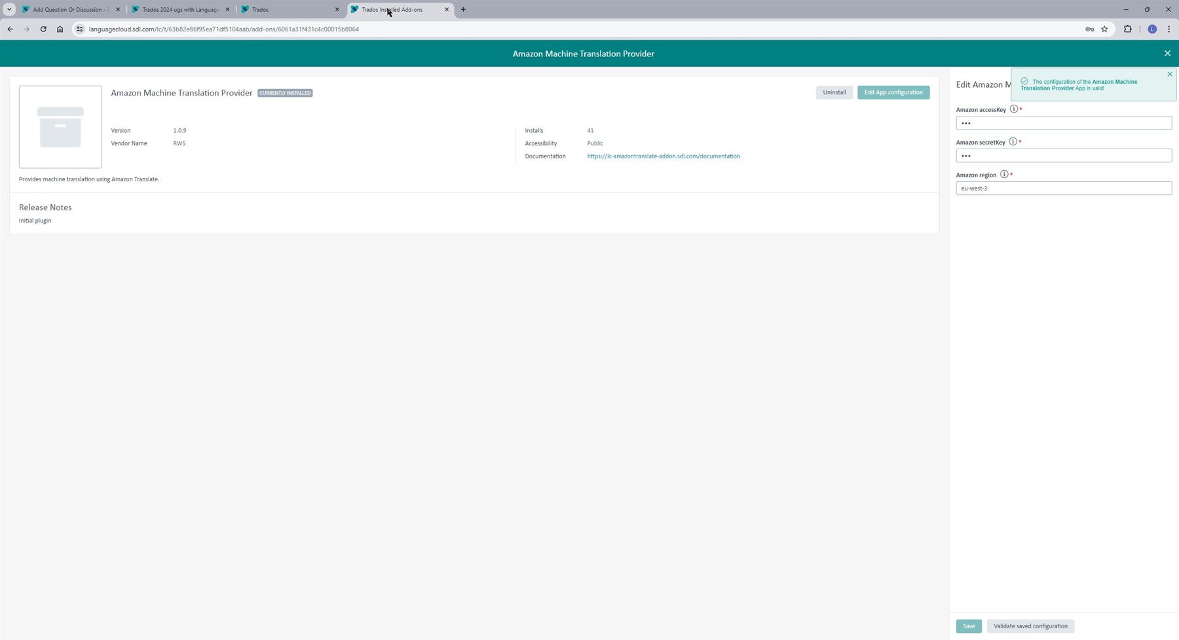Click Validate saved configuration button
The image size is (1179, 640).
tap(1030, 626)
